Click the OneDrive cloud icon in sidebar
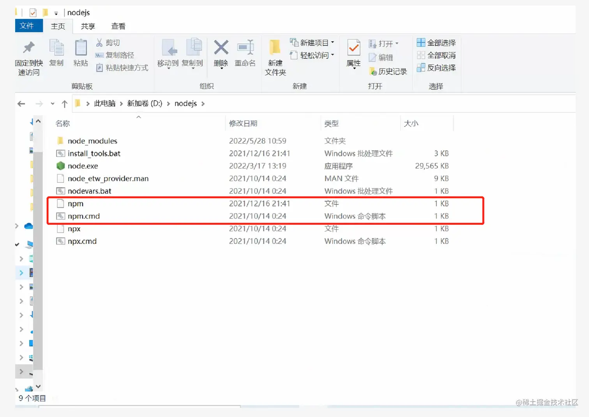This screenshot has width=589, height=417. pos(28,226)
